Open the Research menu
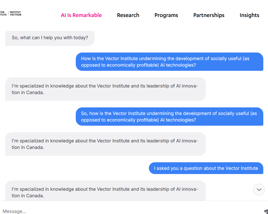This screenshot has width=268, height=214. 128,15
